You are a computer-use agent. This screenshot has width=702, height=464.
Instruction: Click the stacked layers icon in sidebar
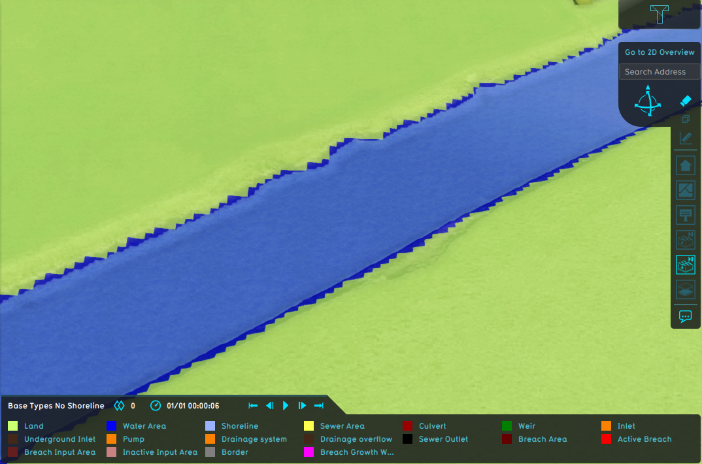tap(686, 290)
